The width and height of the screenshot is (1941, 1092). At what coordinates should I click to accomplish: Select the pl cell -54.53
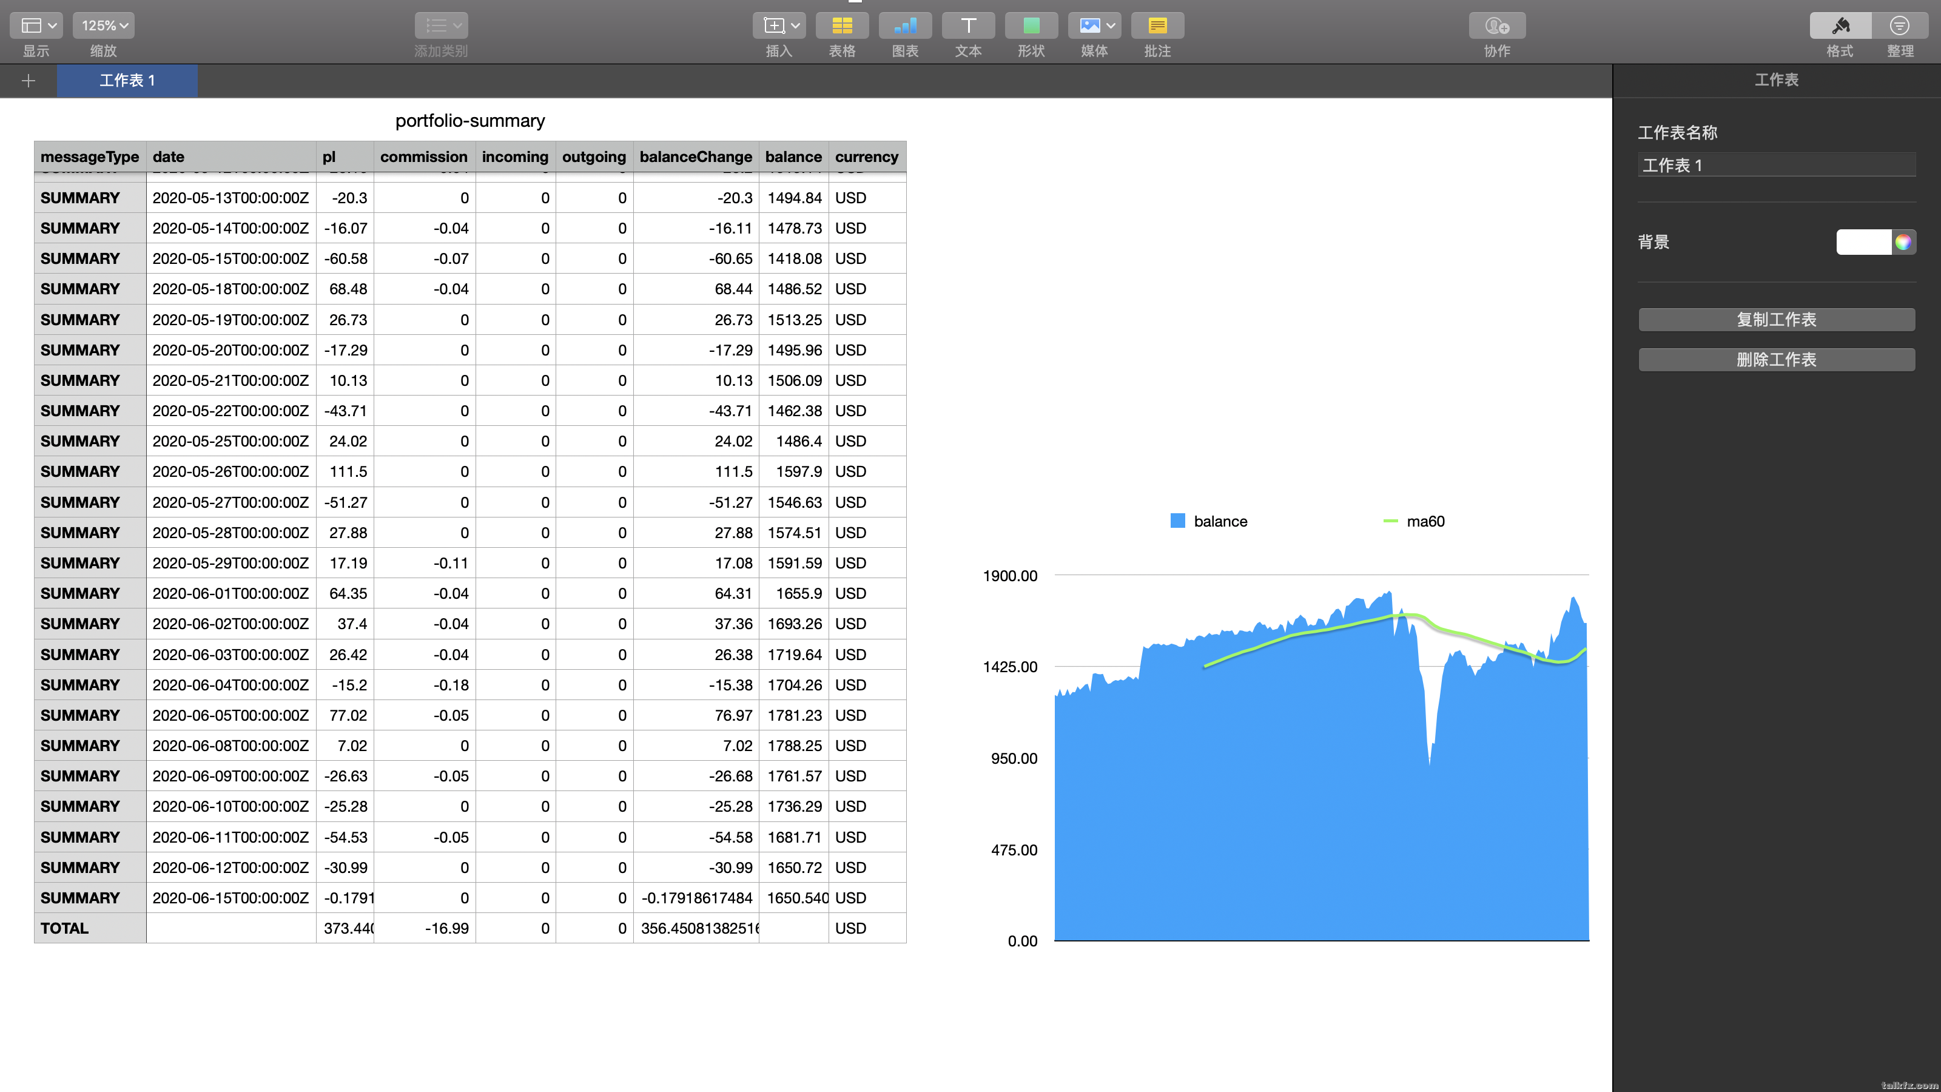pos(345,837)
